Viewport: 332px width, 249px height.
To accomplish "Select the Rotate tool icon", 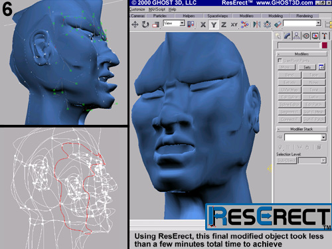I will 145,25.
